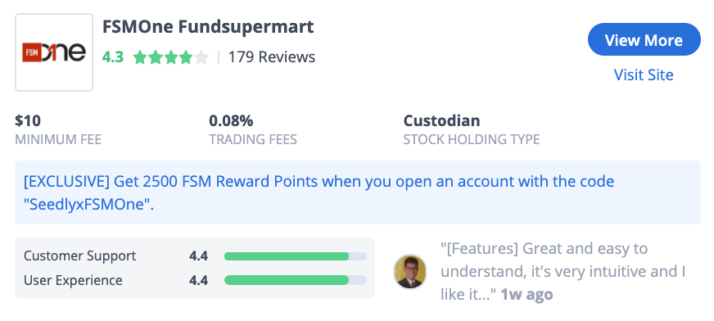714x321 pixels.
Task: Open the Features review quote text
Action: pyautogui.click(x=563, y=271)
